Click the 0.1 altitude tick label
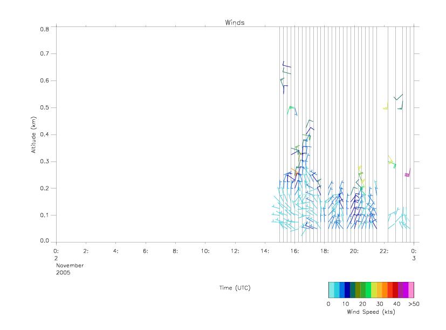 click(x=44, y=215)
